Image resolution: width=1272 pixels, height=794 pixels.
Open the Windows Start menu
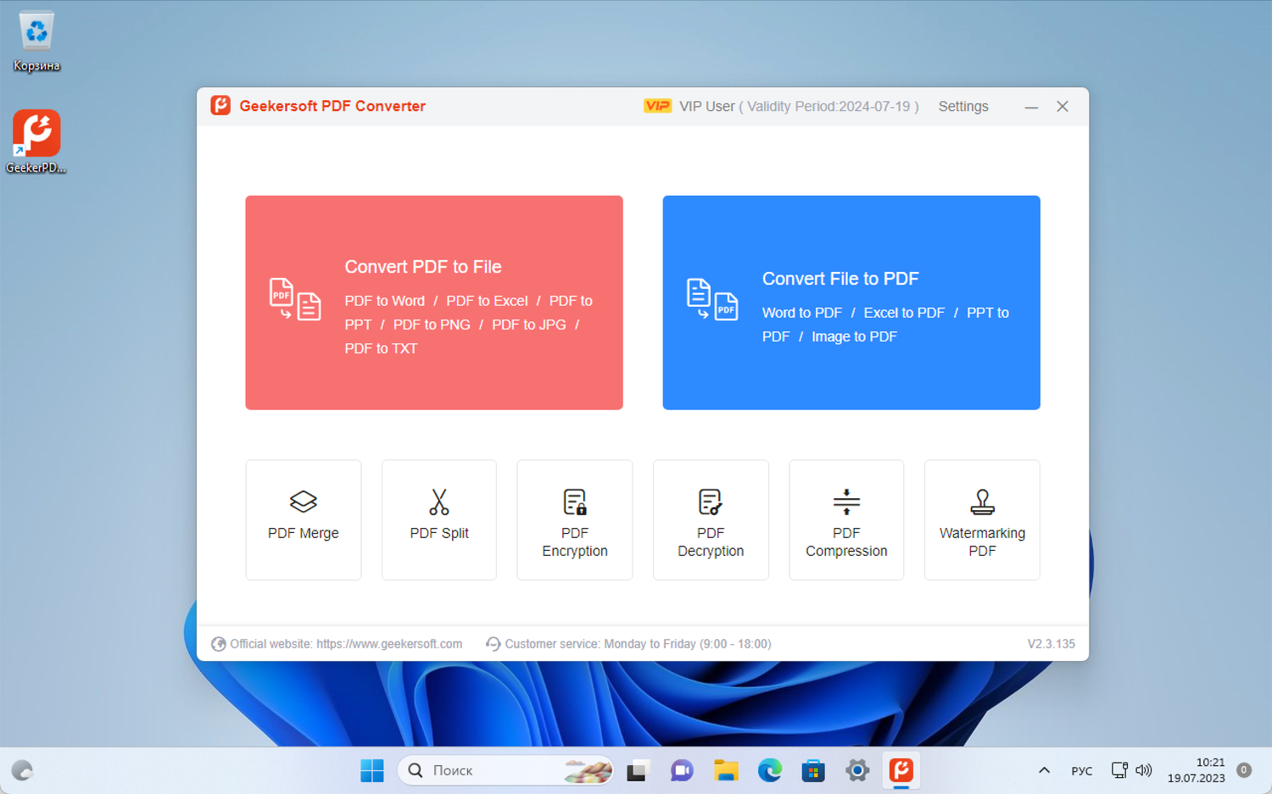pyautogui.click(x=372, y=770)
